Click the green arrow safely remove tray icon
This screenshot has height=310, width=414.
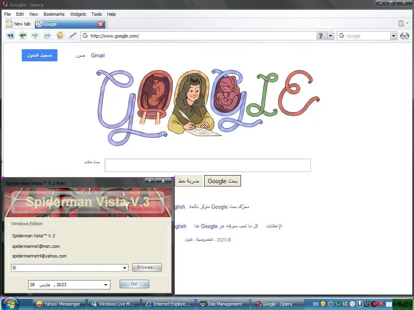tap(338, 304)
